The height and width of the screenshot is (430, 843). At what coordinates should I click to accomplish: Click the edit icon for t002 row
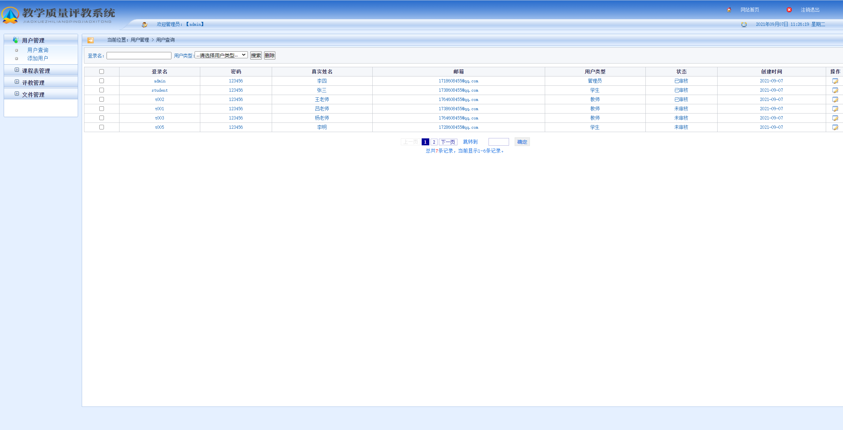click(x=835, y=100)
